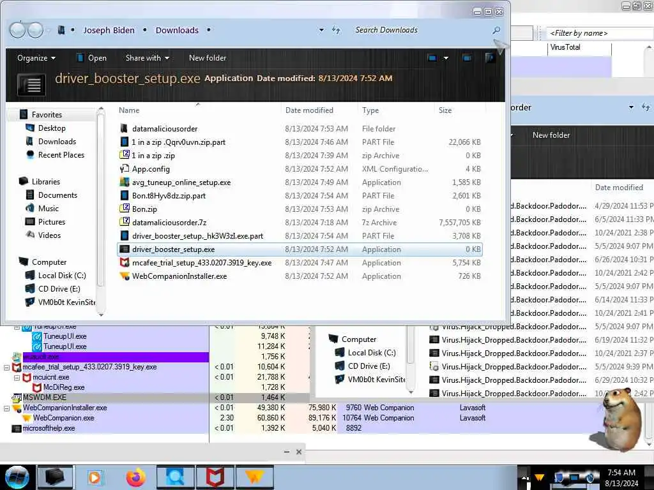Select Recent Places in navigation pane
654x490 pixels.
pyautogui.click(x=61, y=154)
